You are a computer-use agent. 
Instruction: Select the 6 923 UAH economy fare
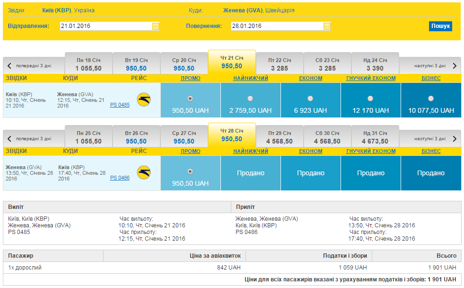tap(310, 99)
